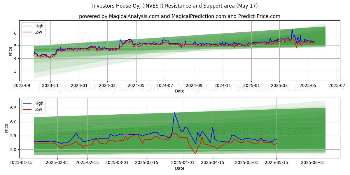350x175 pixels.
Task: Click the chart title mentioning Investors House Oyj
Action: pyautogui.click(x=175, y=6)
